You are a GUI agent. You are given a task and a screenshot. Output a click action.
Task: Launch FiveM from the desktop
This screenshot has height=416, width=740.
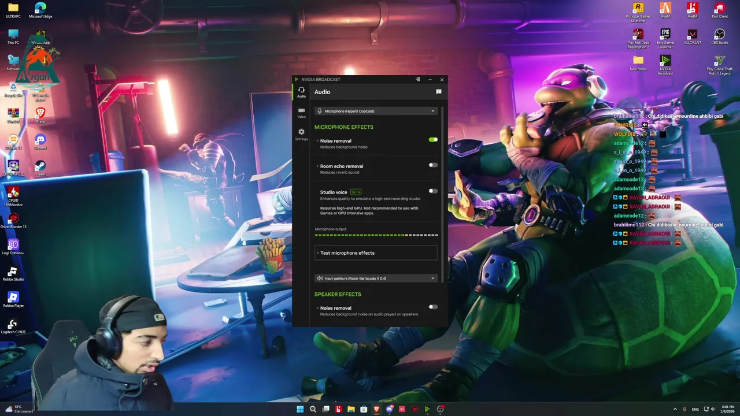point(665,10)
